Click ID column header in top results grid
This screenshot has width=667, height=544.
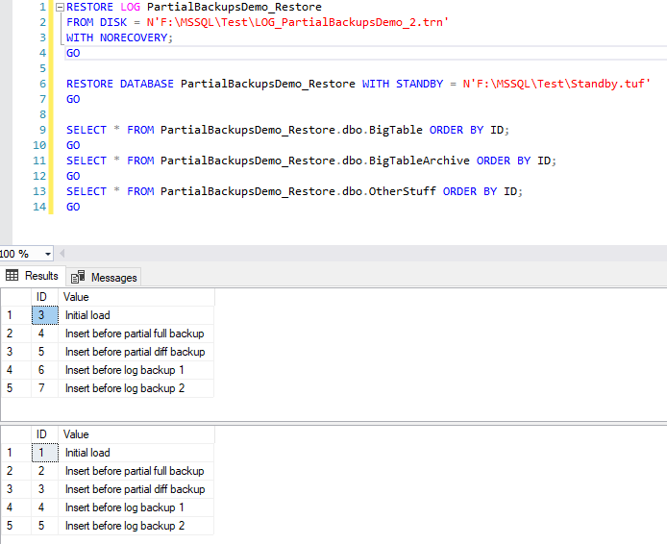43,297
